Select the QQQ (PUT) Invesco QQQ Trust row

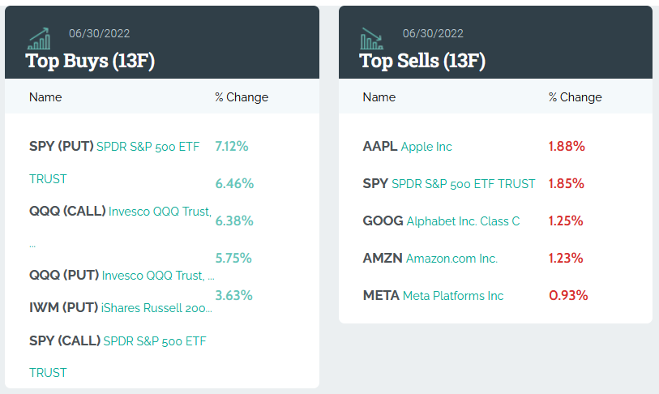click(x=122, y=276)
